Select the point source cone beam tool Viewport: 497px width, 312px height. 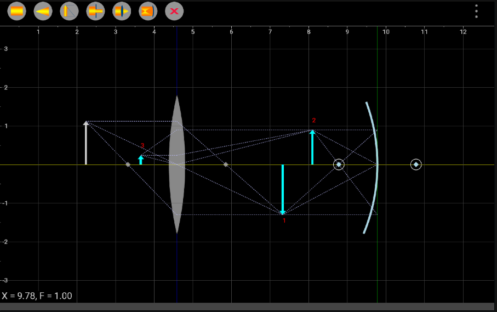coord(43,11)
